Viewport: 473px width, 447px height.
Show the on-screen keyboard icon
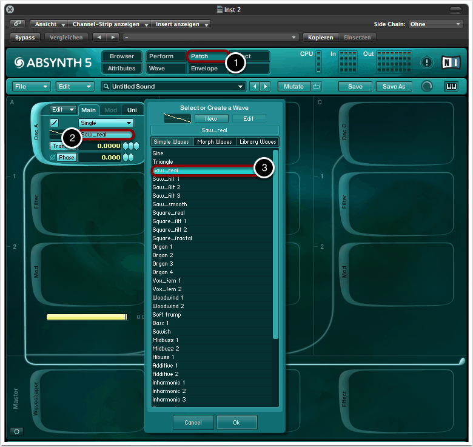(451, 87)
